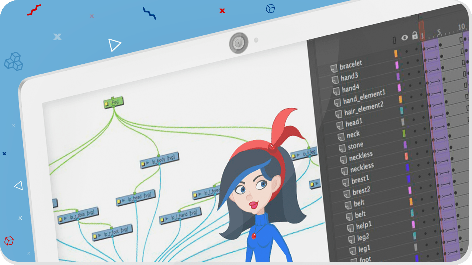This screenshot has height=265, width=472.
Task: Toggle the eye icon in timeline header
Action: click(405, 37)
